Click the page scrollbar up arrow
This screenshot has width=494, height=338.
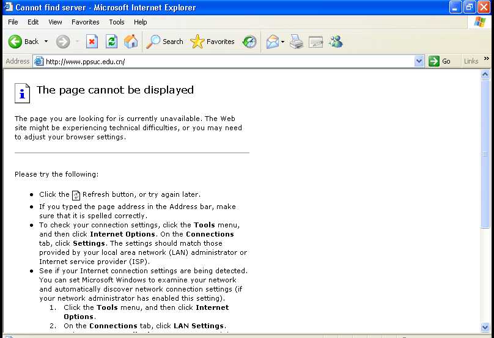[x=485, y=75]
